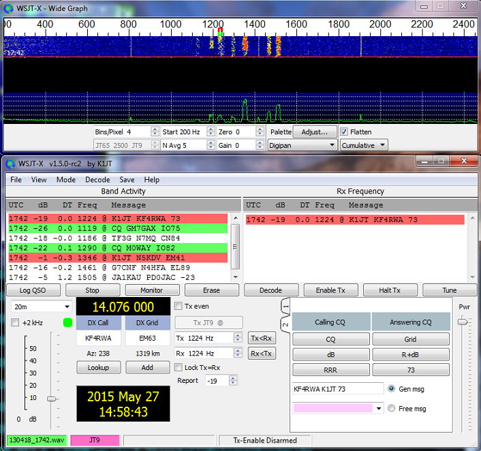Click the Tune button
This screenshot has width=481, height=451.
[450, 290]
